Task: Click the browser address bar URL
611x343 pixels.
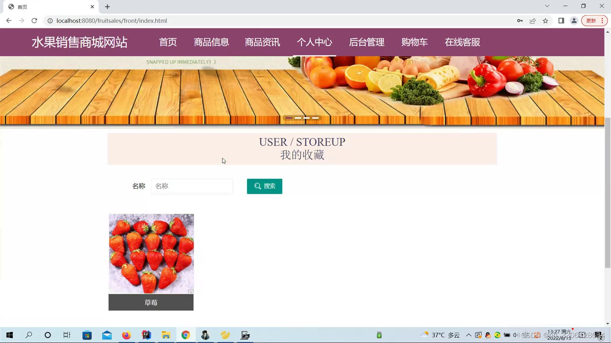Action: pyautogui.click(x=112, y=21)
